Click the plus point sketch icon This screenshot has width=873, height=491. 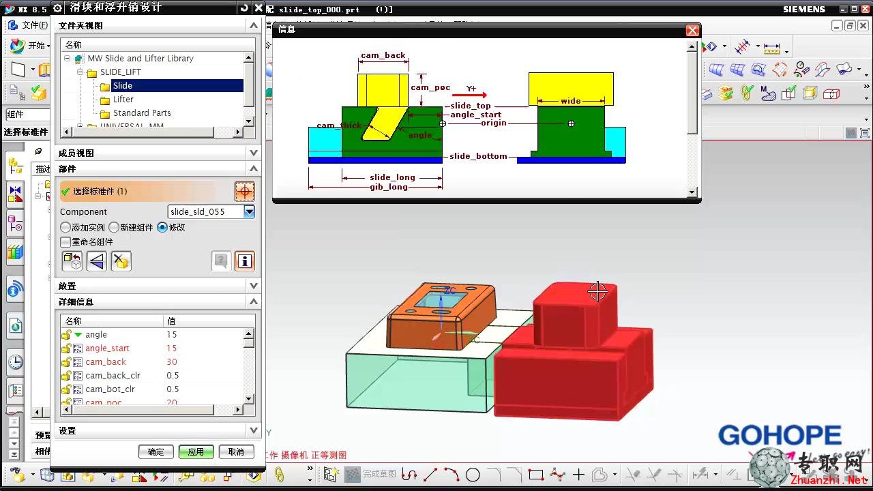tap(578, 475)
